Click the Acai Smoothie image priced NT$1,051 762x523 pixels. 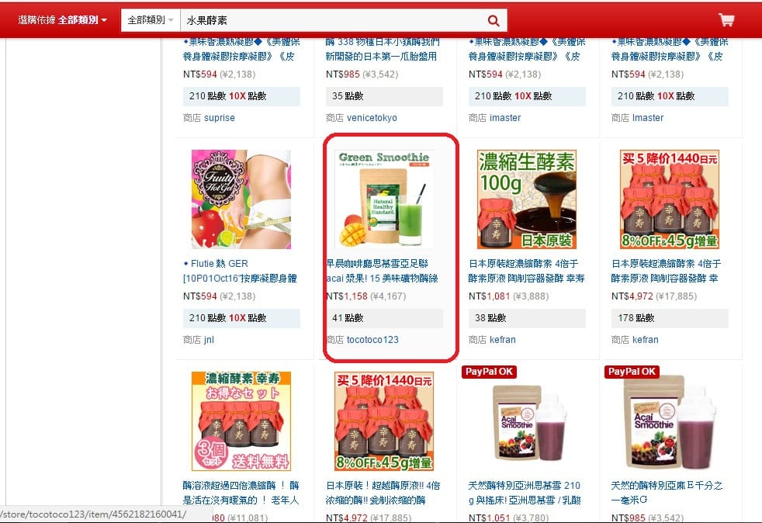click(527, 422)
